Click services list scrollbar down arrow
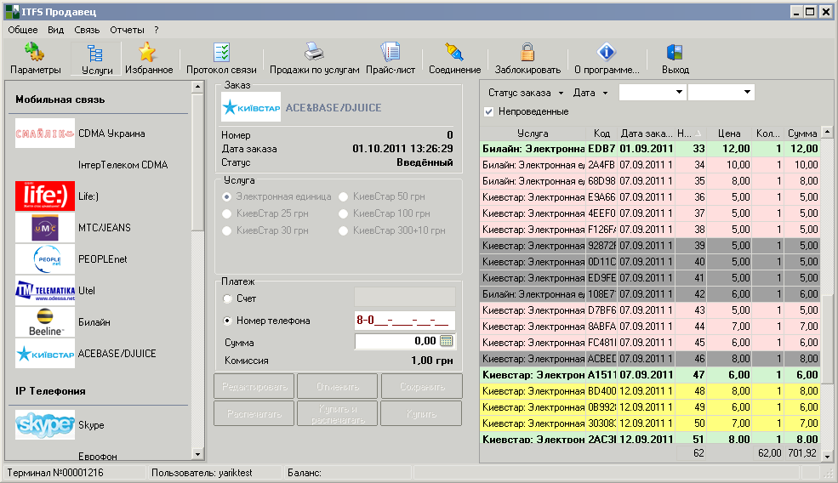838x483 pixels. [197, 454]
